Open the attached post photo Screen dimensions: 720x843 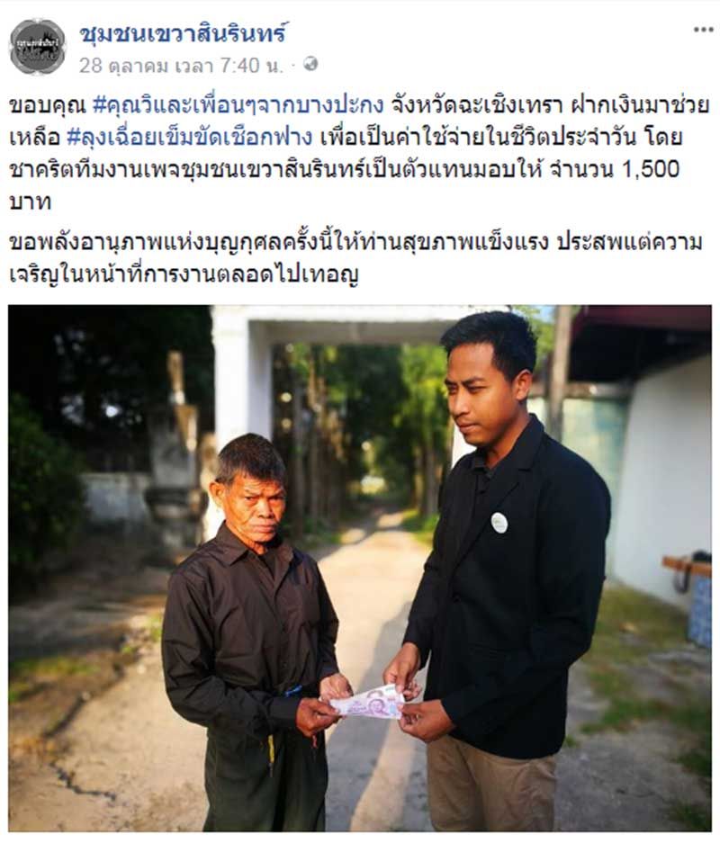(x=360, y=568)
